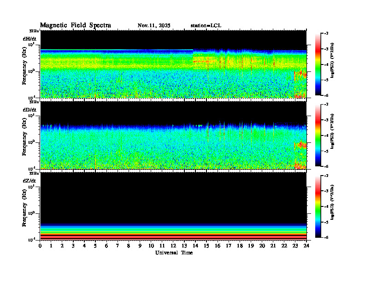Click hour tick label "14" on time axis
Image resolution: width=365 pixels, height=282 pixels.
(x=195, y=246)
